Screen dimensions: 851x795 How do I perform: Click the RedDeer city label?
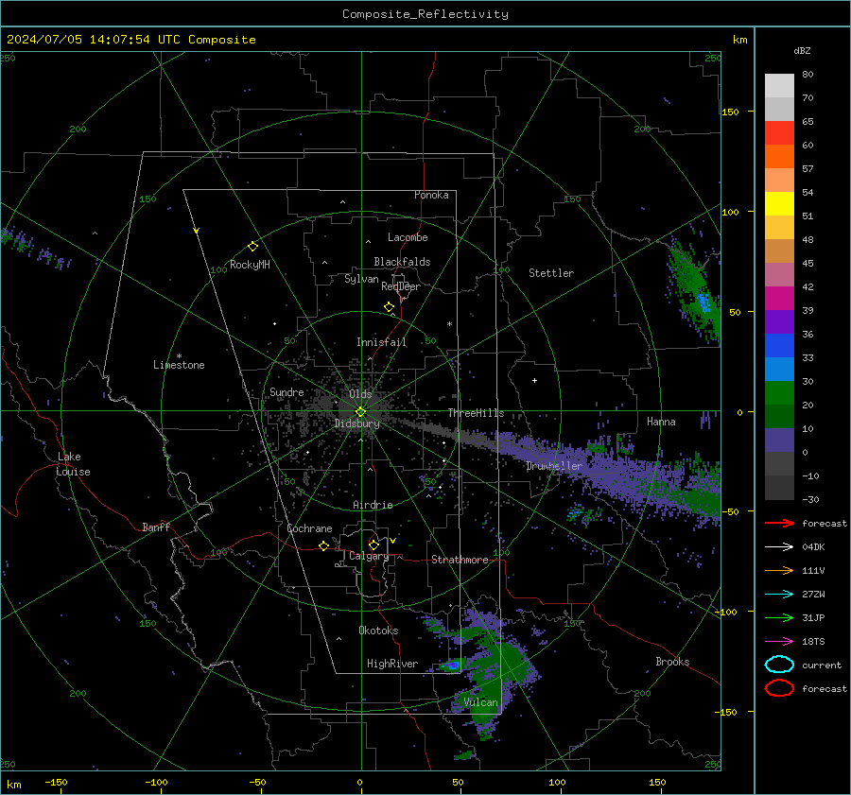pos(401,286)
